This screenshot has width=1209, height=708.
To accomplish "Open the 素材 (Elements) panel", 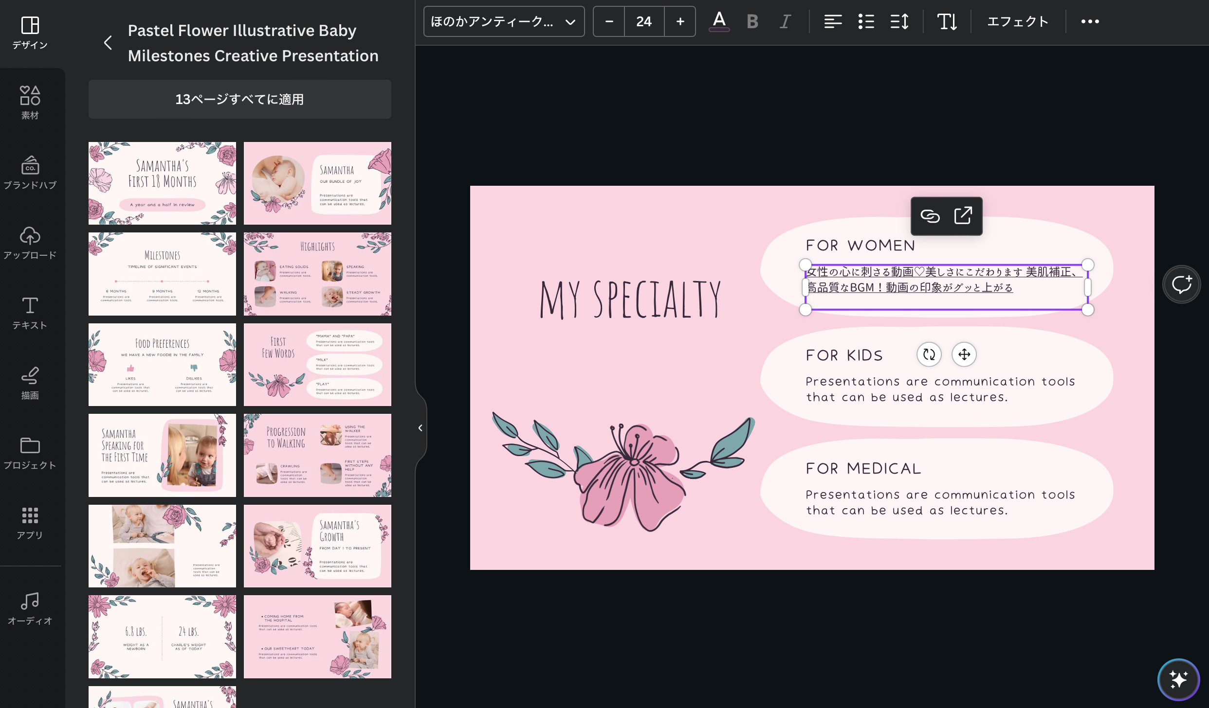I will click(30, 103).
